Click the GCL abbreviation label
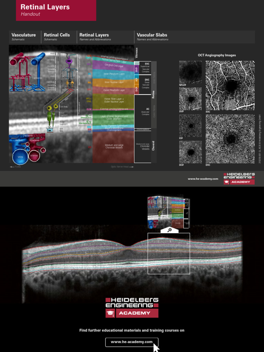The height and width of the screenshot is (352, 264). [89, 64]
